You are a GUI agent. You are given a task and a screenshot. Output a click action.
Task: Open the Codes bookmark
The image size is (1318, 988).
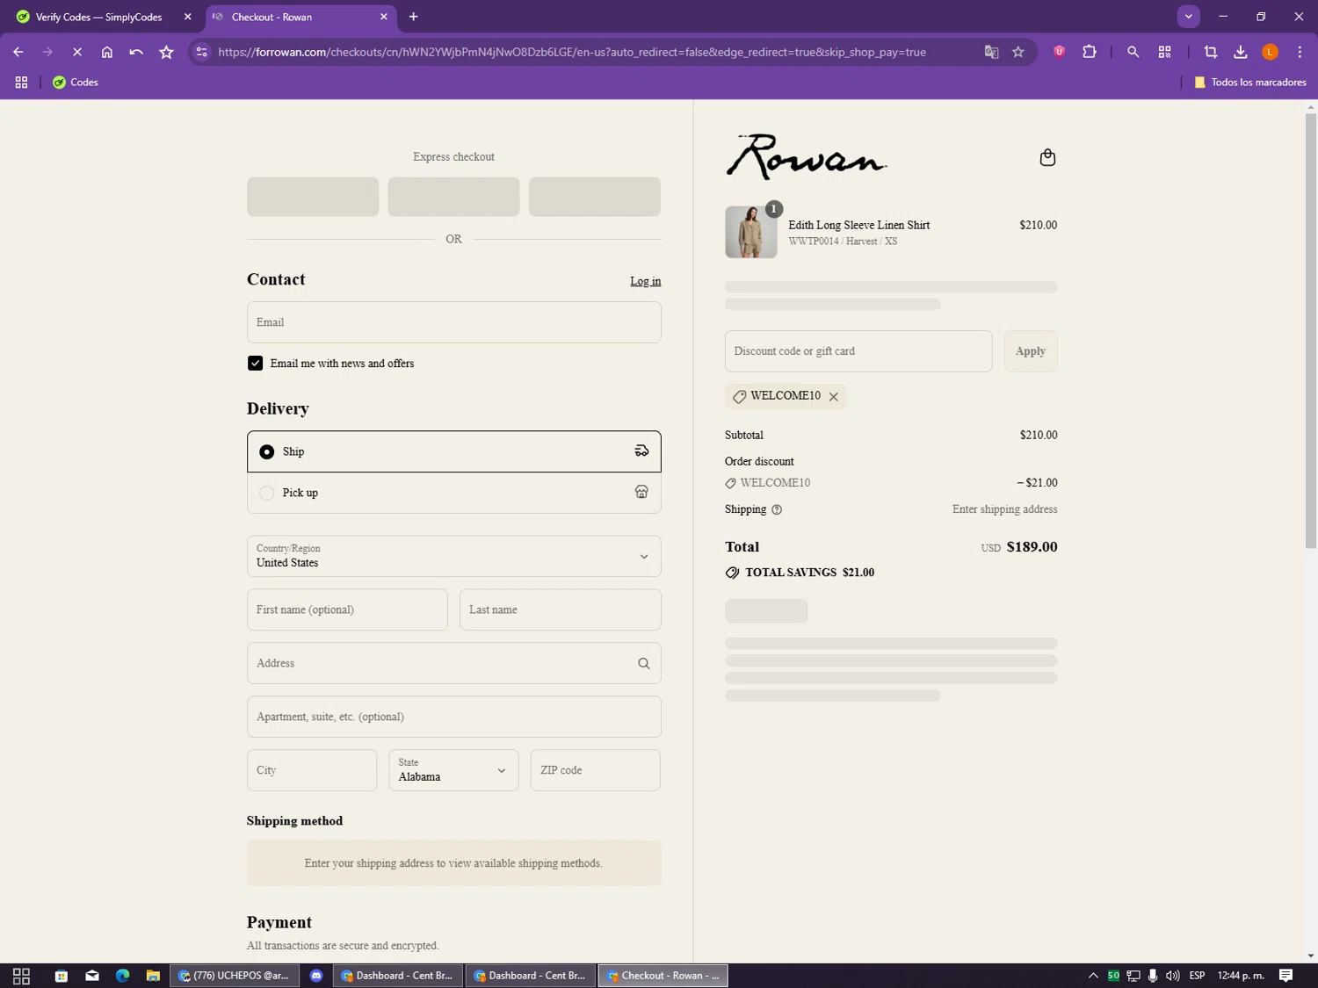(76, 82)
